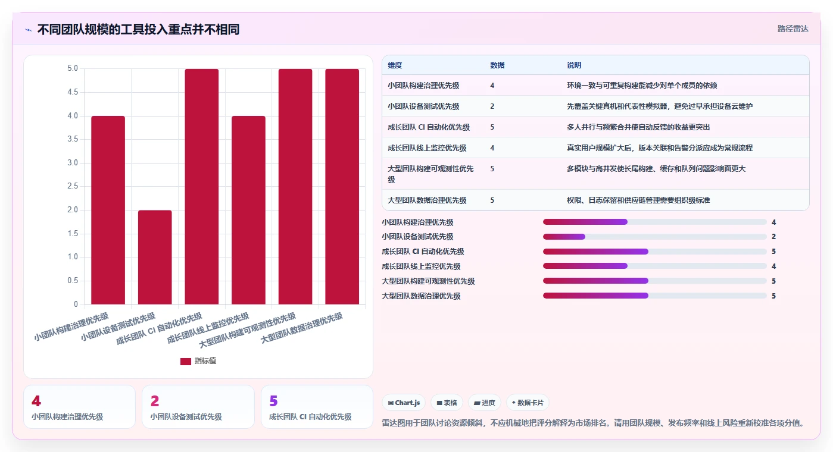Click the footer note starting 雷达图用于团队讨论
The height and width of the screenshot is (452, 833).
pyautogui.click(x=593, y=423)
